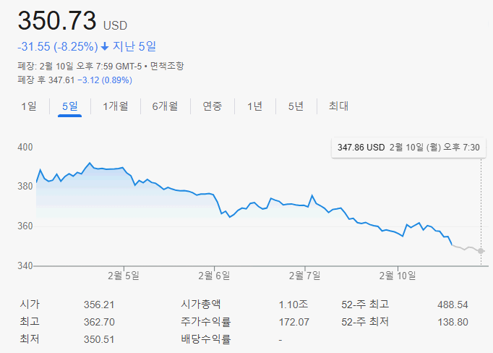Click the 2월 7일 axis label

click(x=304, y=276)
